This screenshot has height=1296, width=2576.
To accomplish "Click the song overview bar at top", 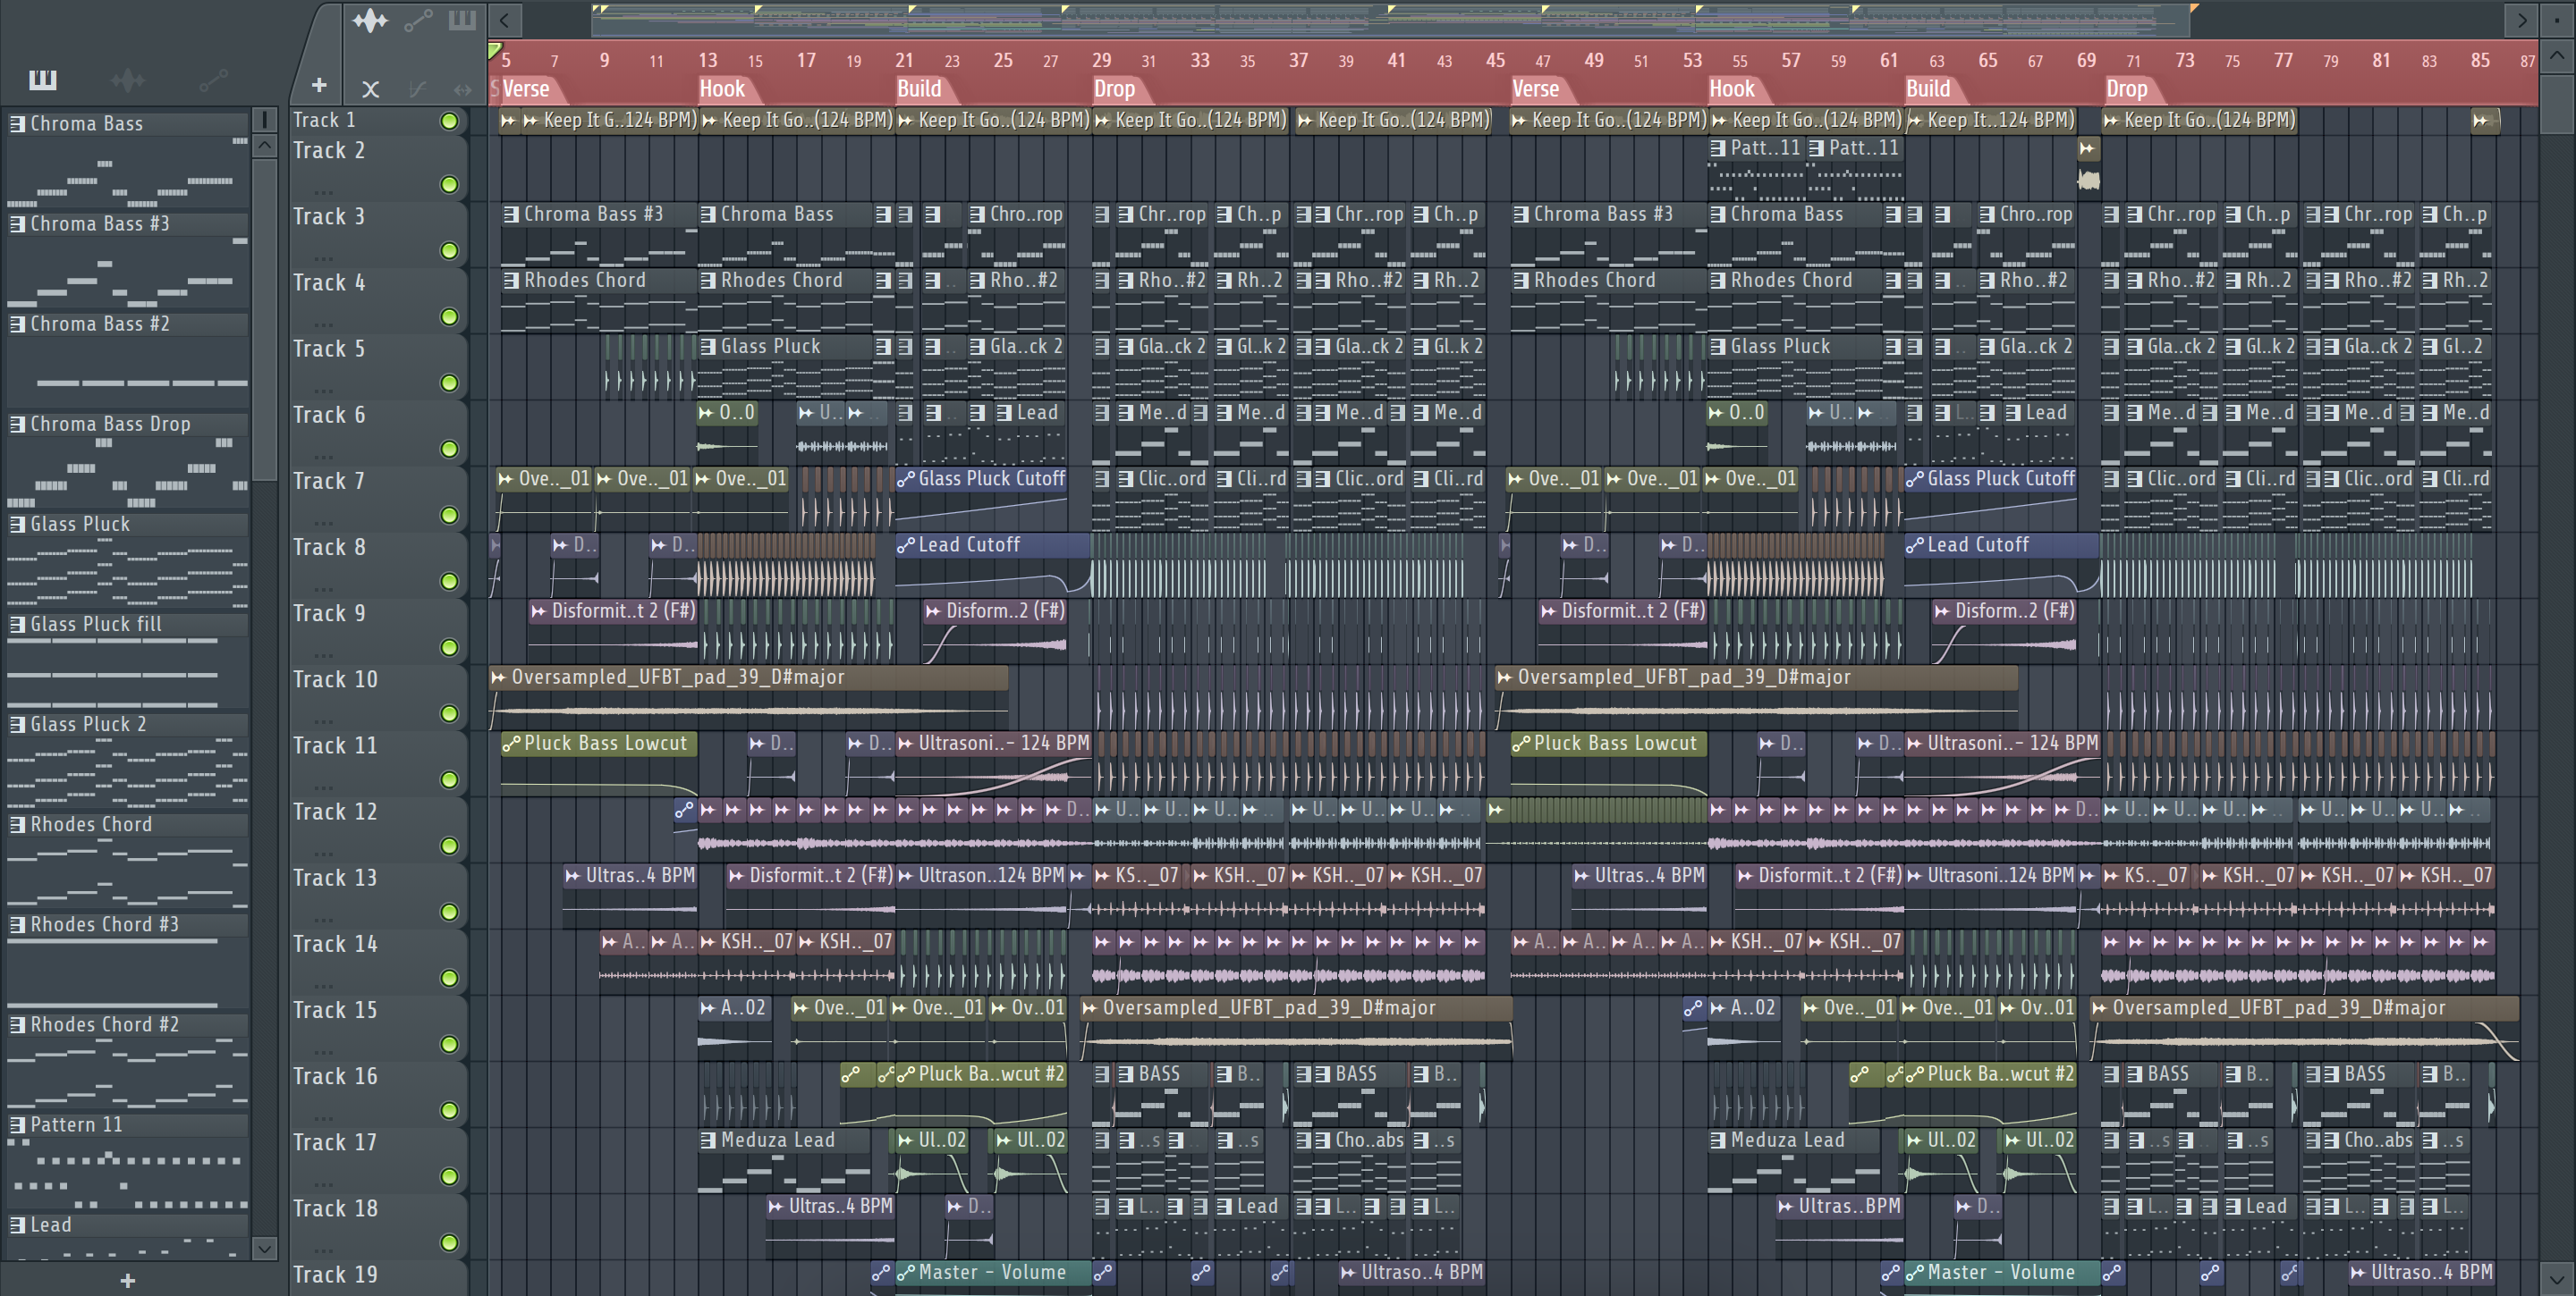I will (1390, 19).
